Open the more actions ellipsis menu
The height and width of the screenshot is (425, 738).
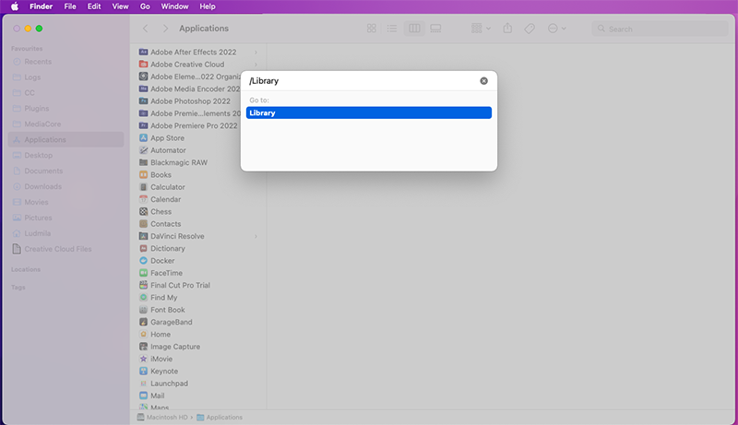click(557, 29)
